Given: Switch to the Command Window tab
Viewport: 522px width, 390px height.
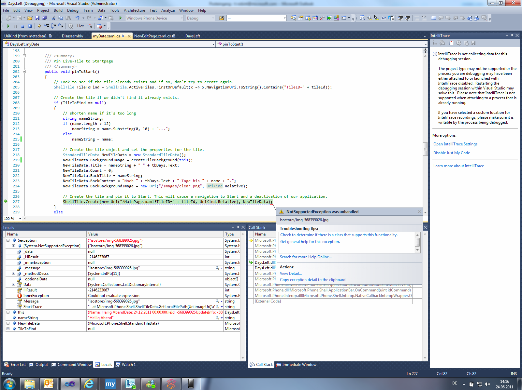Looking at the screenshot, I should point(72,365).
